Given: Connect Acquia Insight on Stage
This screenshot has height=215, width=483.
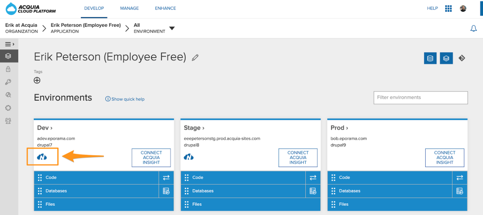Looking at the screenshot, I should 298,157.
